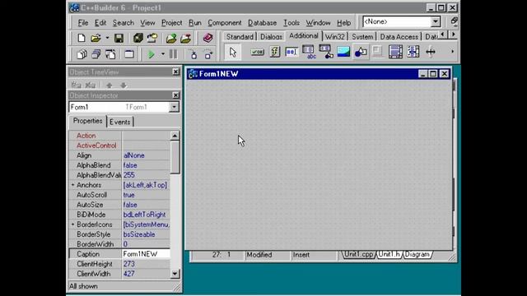Pick the StringGrid component with abc label
527x296 pixels.
(309, 52)
